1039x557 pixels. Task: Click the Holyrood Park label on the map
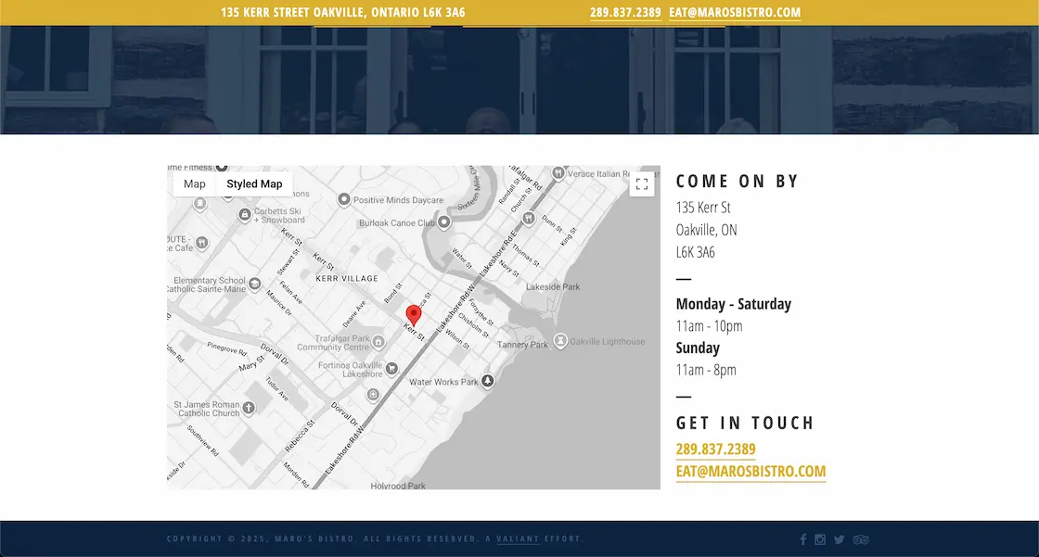tap(398, 486)
